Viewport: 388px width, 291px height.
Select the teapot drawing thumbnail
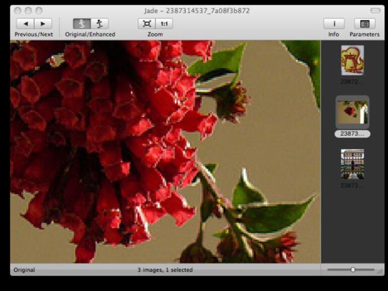coord(352,60)
